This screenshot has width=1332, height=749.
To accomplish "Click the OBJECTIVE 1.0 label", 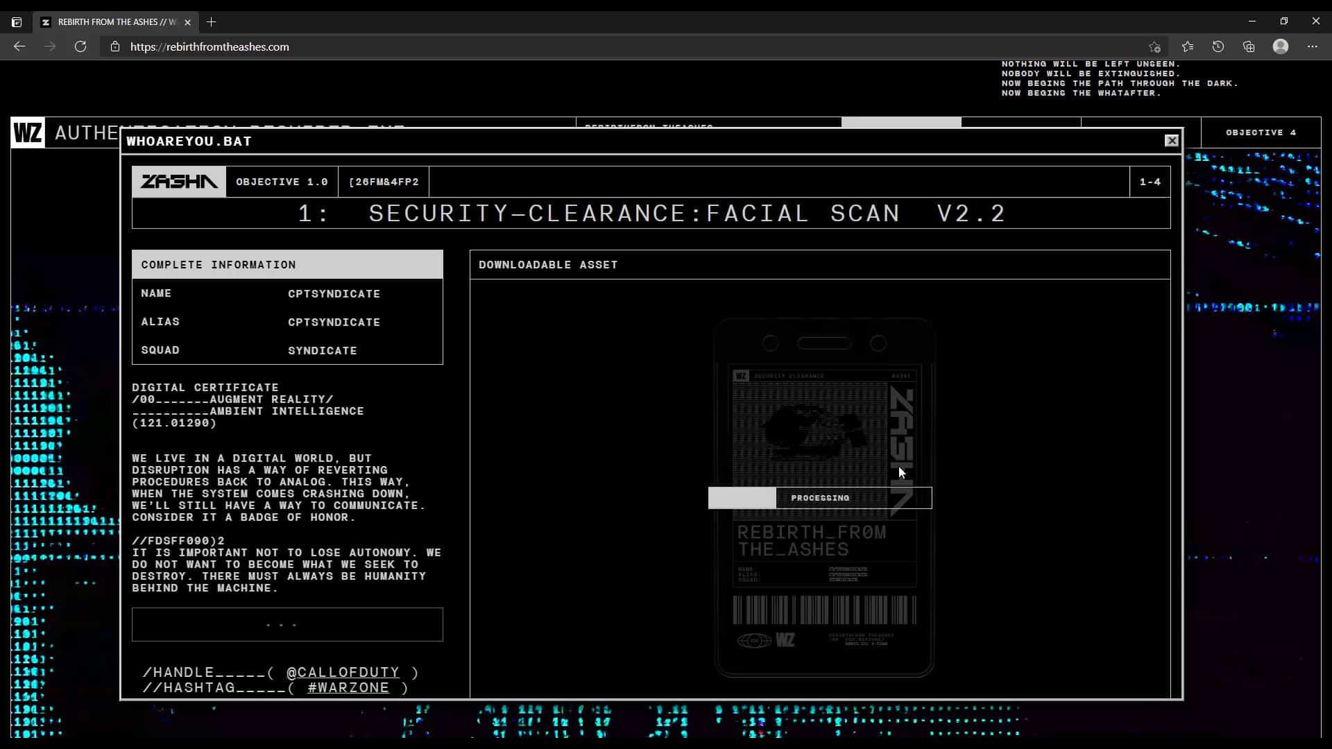I will click(282, 182).
